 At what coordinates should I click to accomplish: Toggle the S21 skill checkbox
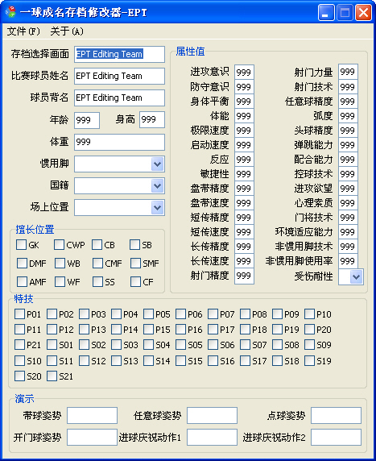(x=52, y=376)
